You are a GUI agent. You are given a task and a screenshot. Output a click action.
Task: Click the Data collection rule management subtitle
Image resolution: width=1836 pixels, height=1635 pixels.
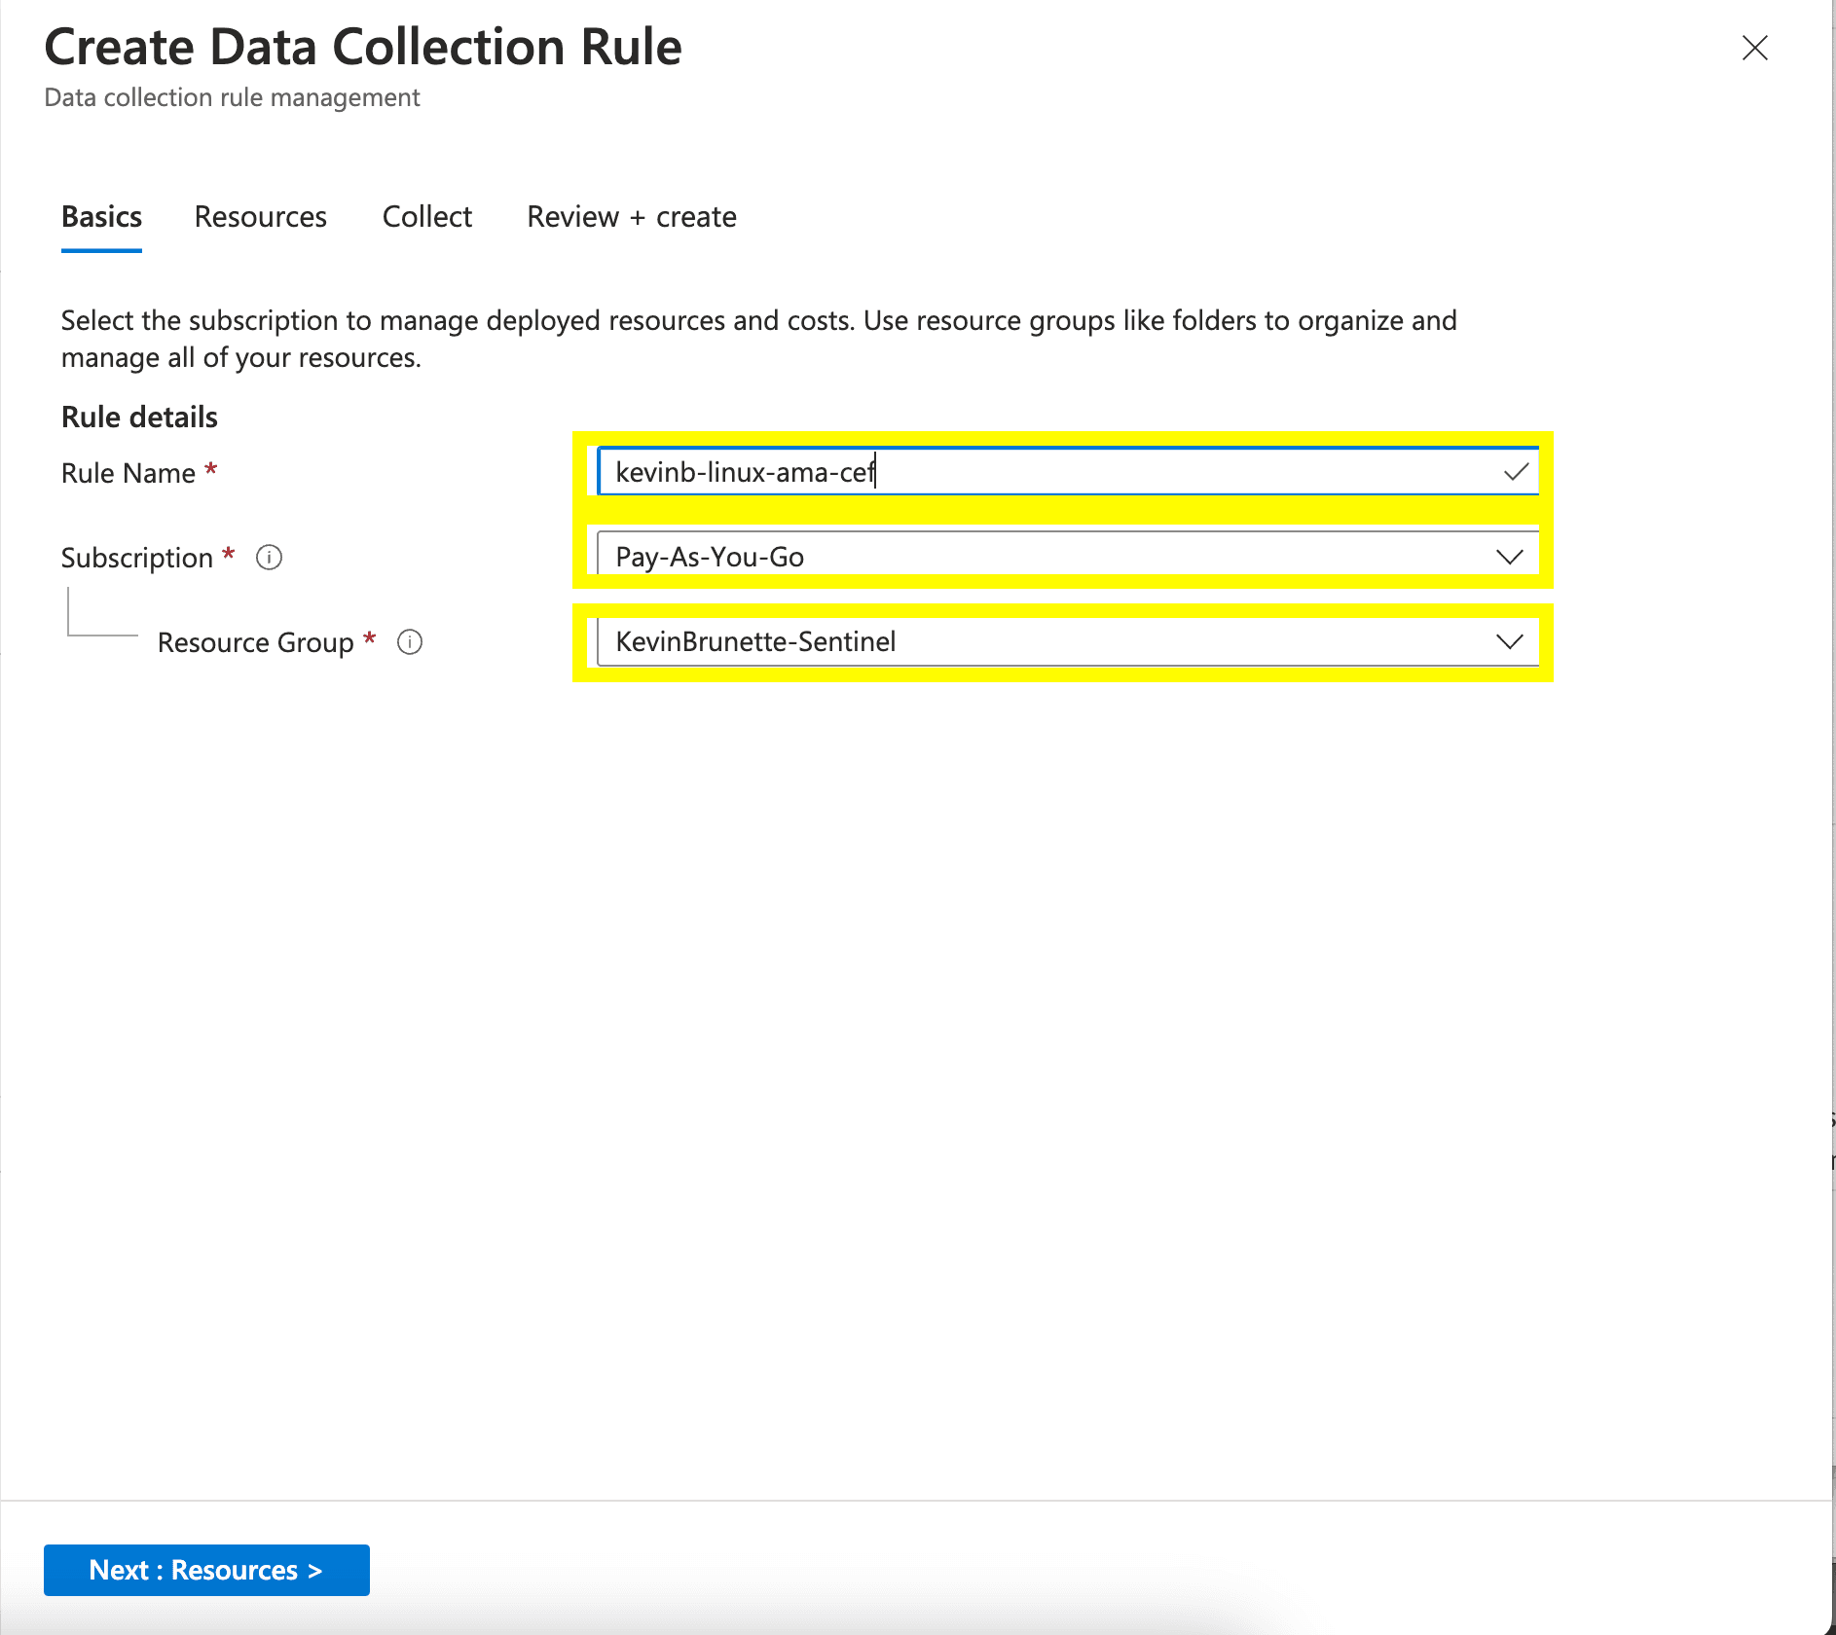(232, 98)
